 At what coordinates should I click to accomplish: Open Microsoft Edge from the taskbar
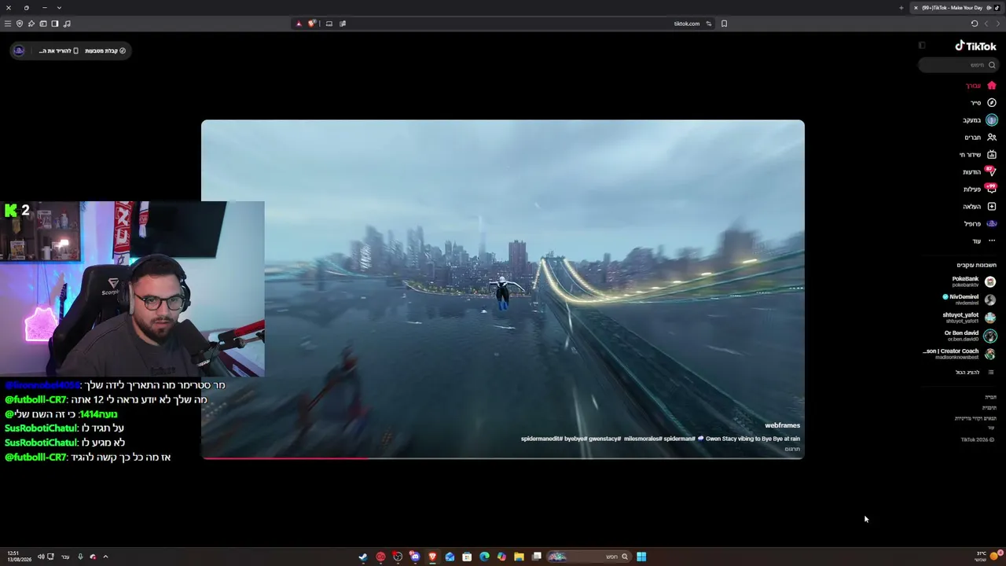pos(484,557)
